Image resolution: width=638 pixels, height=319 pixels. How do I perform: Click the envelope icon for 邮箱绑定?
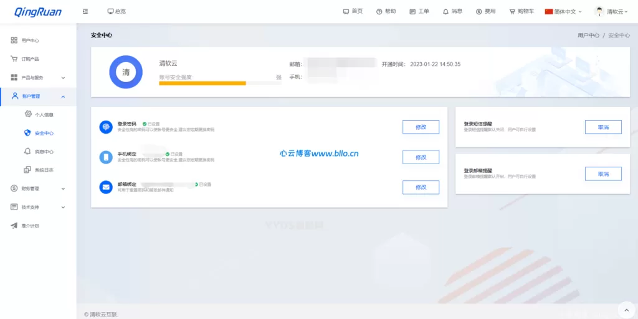106,187
